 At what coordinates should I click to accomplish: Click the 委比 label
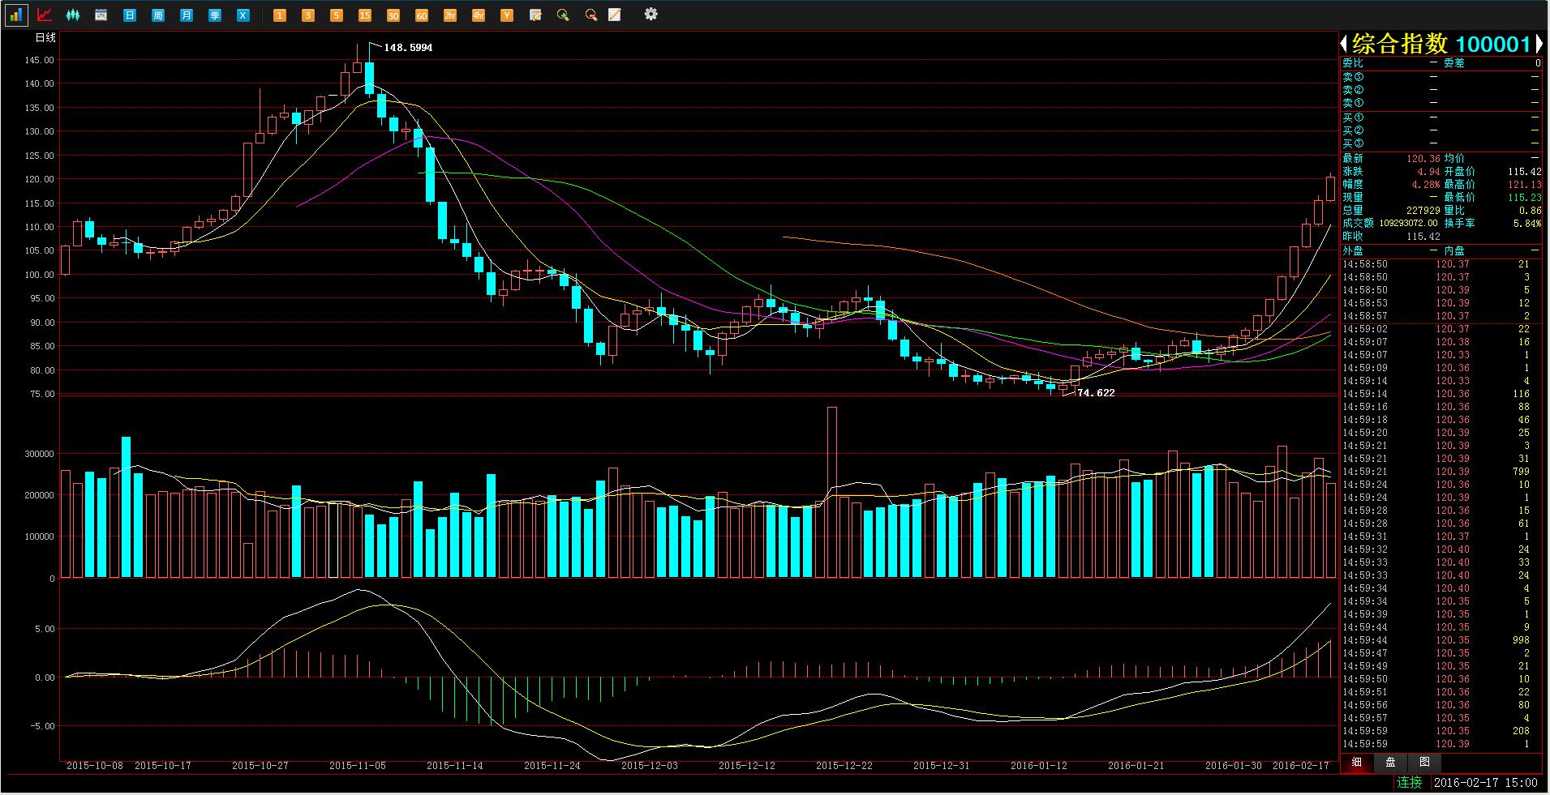(1353, 63)
